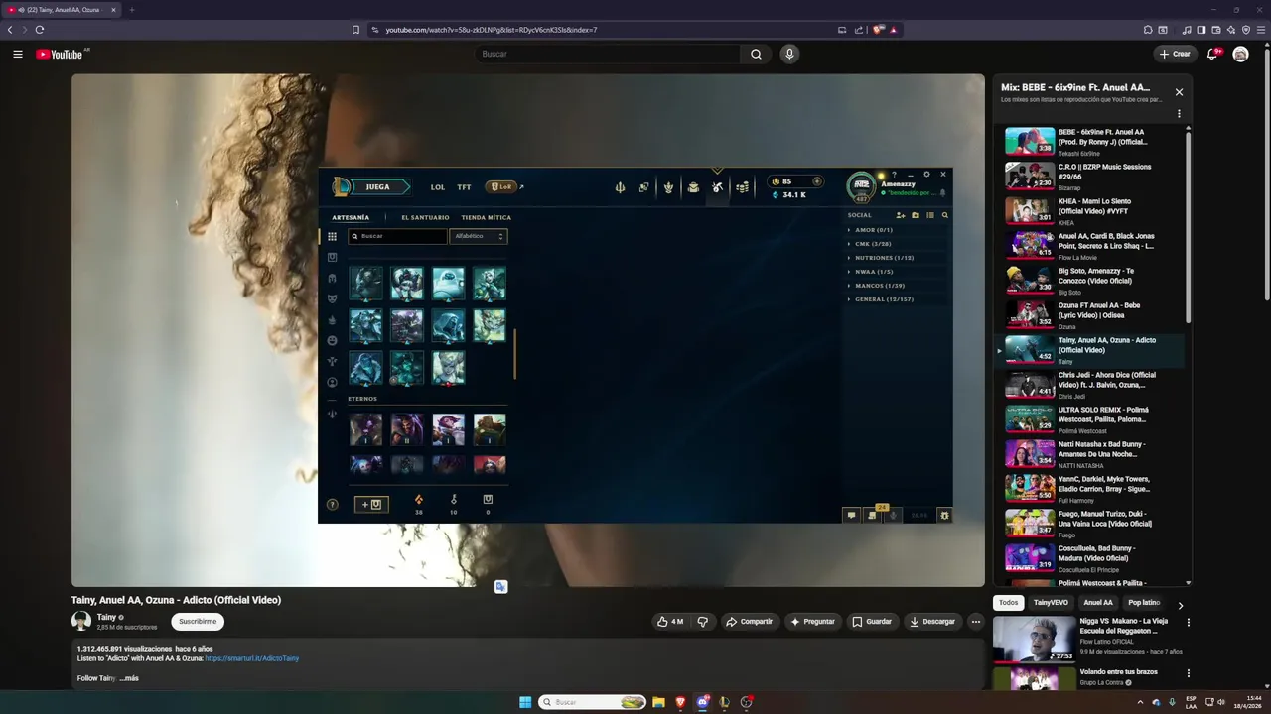The height and width of the screenshot is (714, 1271).
Task: Expand the NUTRIONES (1/12) friend group
Action: (x=884, y=258)
